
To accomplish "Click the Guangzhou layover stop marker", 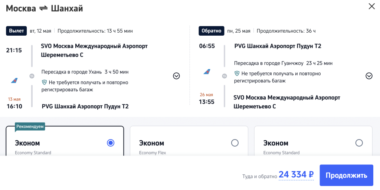I will pyautogui.click(x=224, y=76).
